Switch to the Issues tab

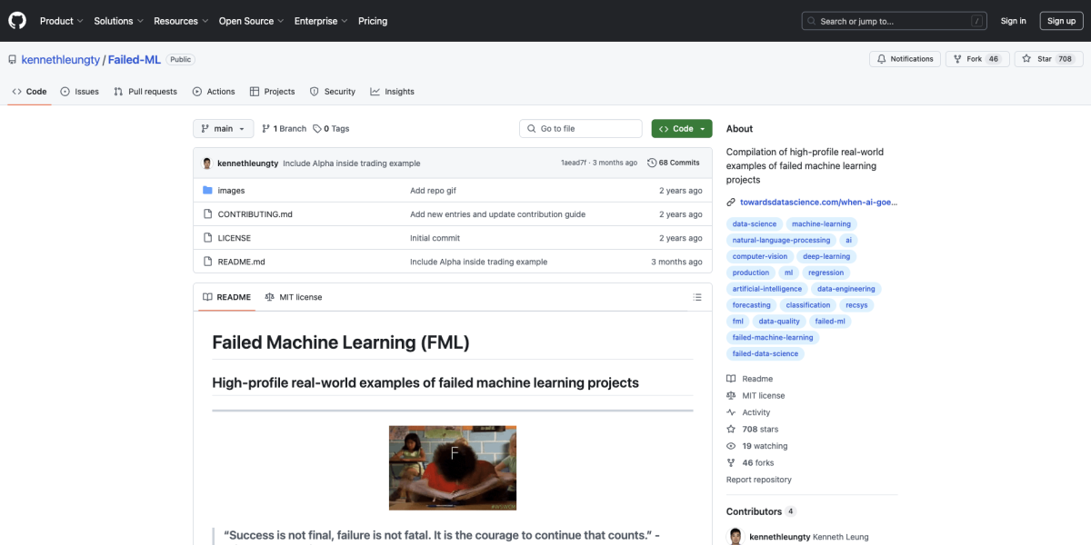pyautogui.click(x=79, y=92)
